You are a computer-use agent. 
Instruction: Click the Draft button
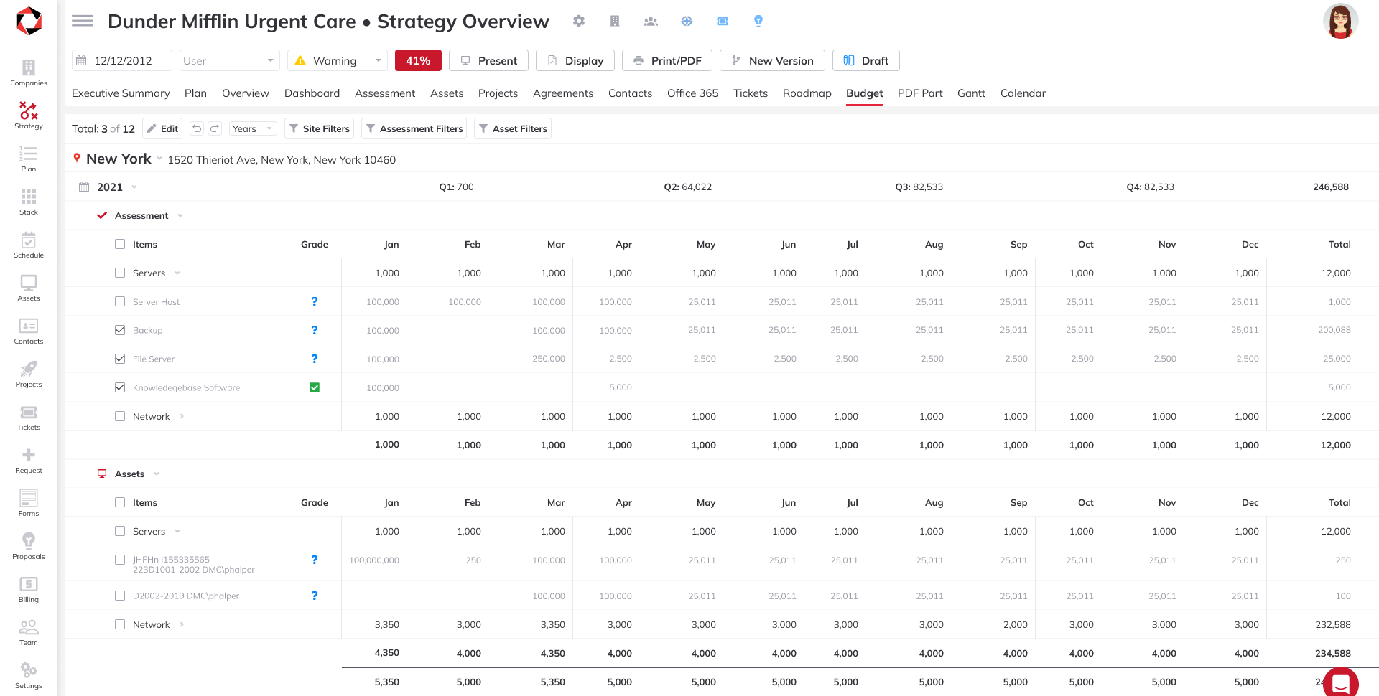[865, 60]
